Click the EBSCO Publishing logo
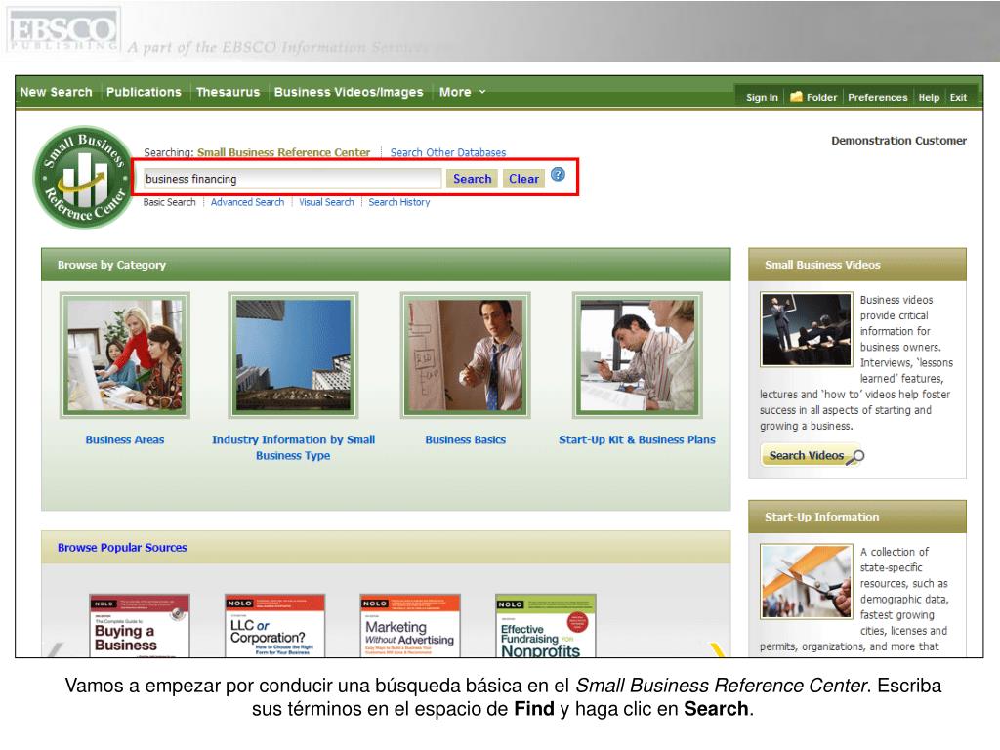Image resolution: width=1000 pixels, height=750 pixels. [63, 30]
